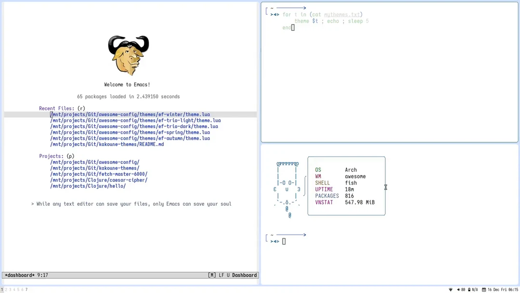Click Dashboard buffer name in the modeline
The image size is (520, 293).
coord(244,275)
